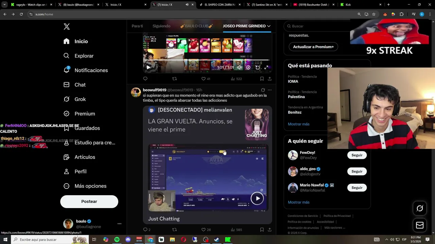This screenshot has height=244, width=435.
Task: Open Más opciones in sidebar
Action: 85,186
